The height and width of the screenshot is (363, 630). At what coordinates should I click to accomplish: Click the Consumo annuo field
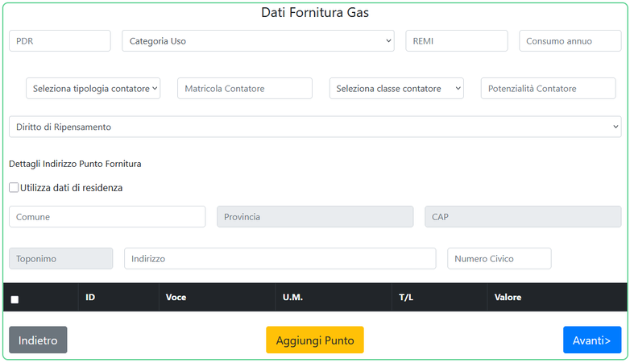[x=570, y=40]
